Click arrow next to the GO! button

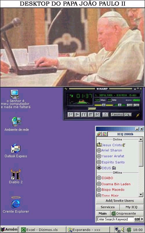tap(142, 219)
